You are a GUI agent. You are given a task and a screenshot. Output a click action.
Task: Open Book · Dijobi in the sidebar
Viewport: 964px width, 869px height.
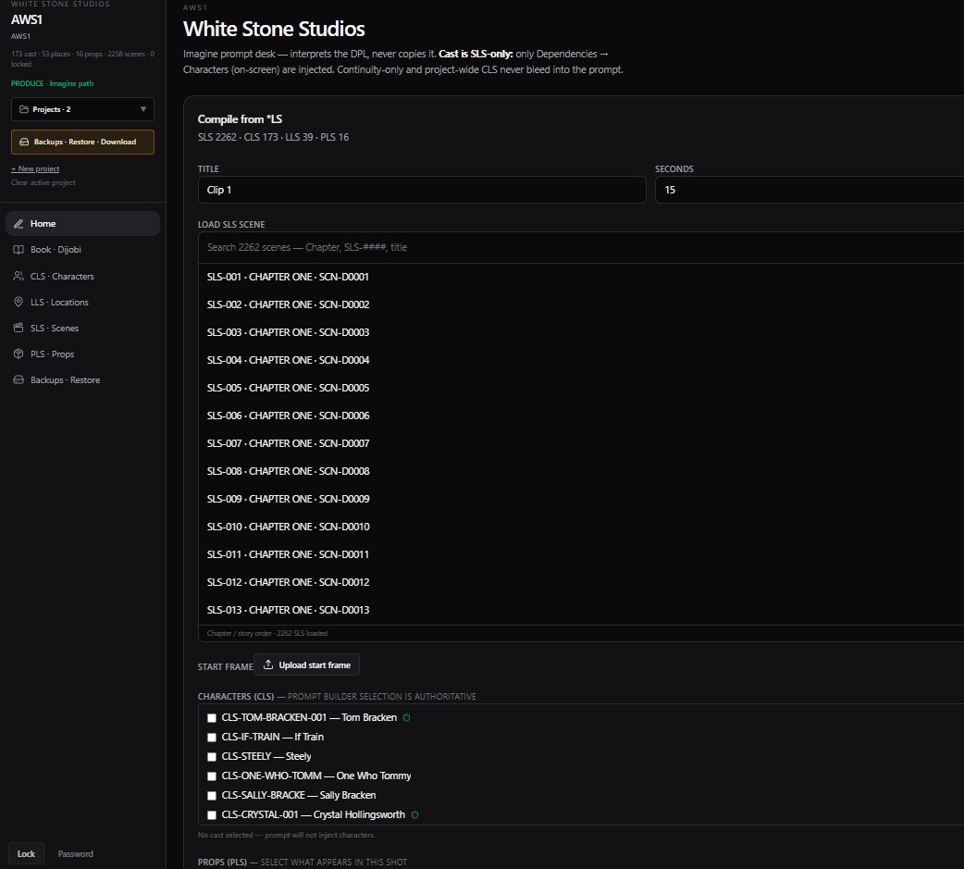pyautogui.click(x=82, y=250)
